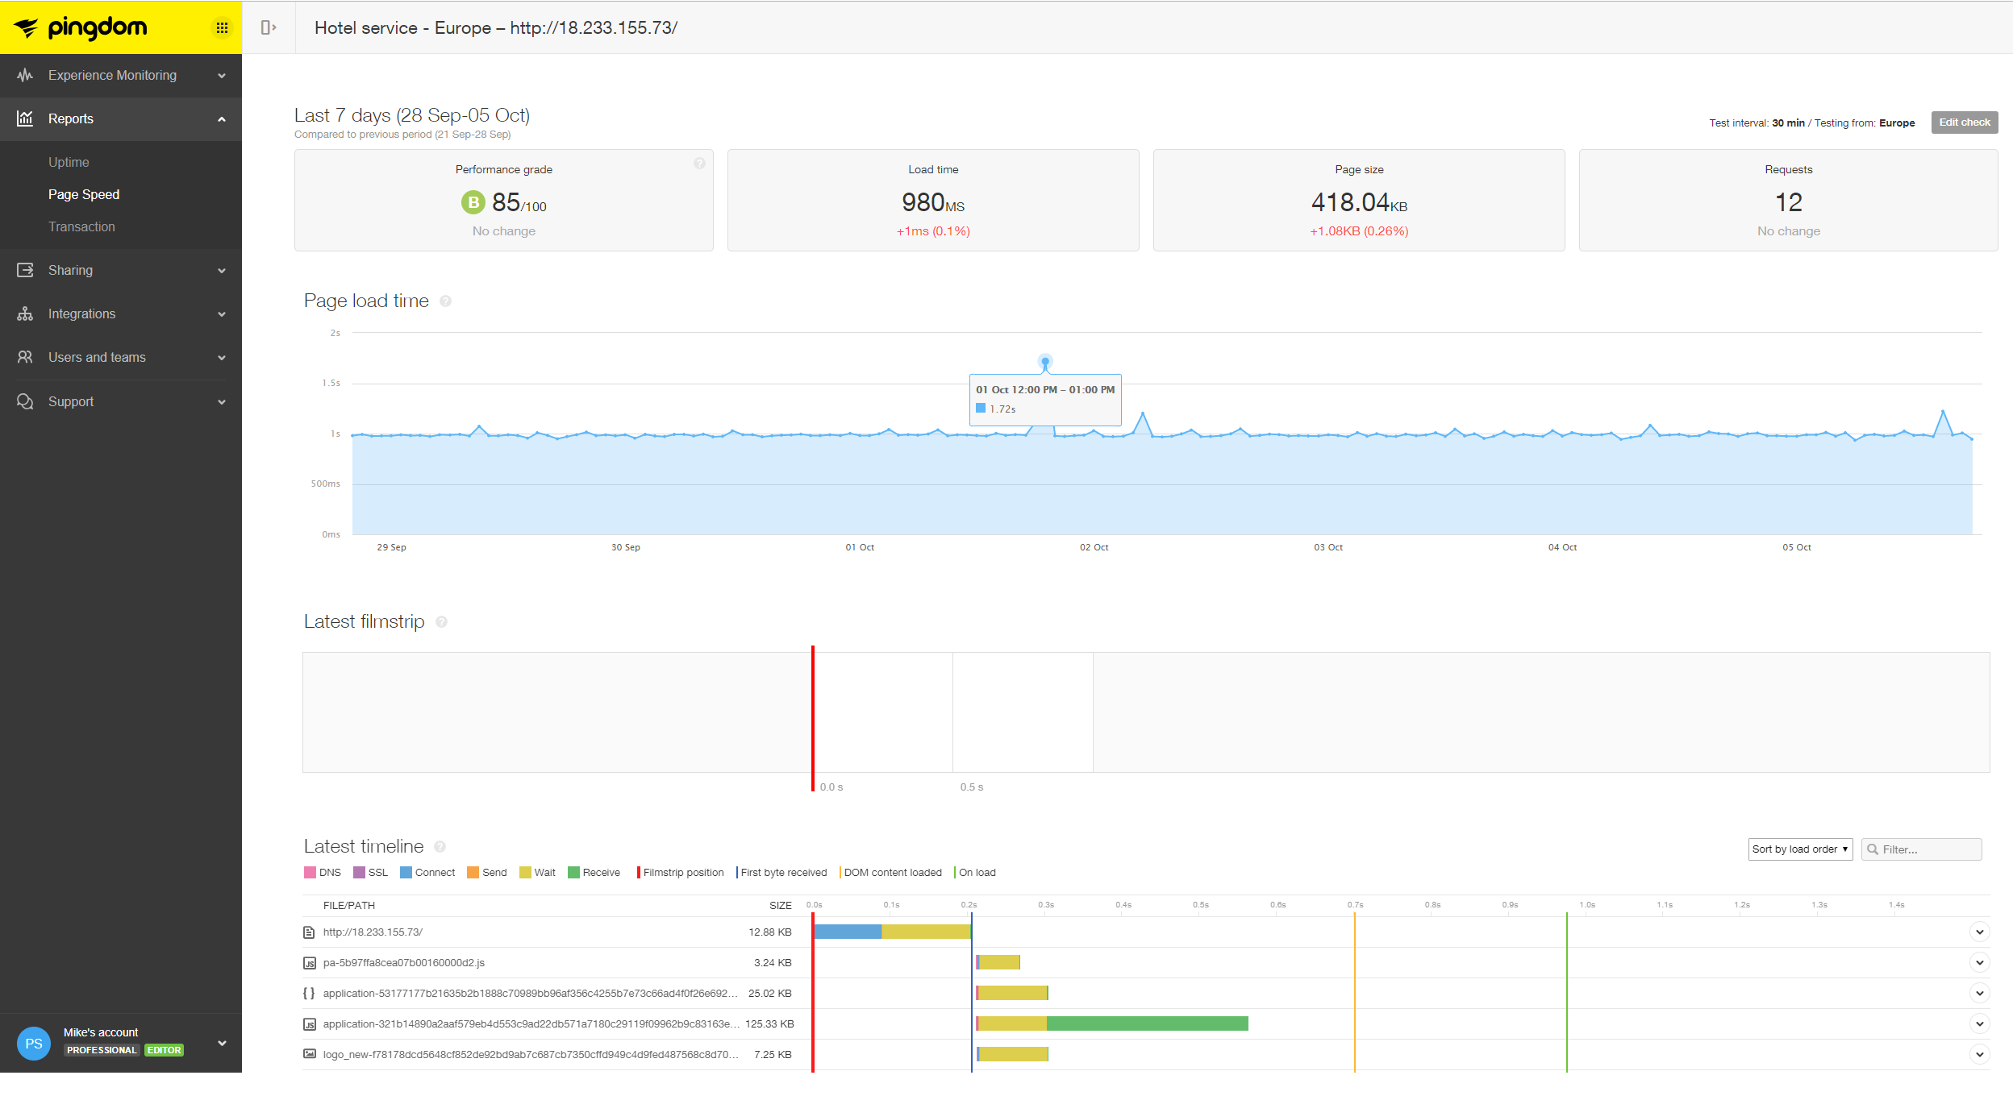The width and height of the screenshot is (2013, 1096).
Task: Open the Transaction report section
Action: pos(81,226)
